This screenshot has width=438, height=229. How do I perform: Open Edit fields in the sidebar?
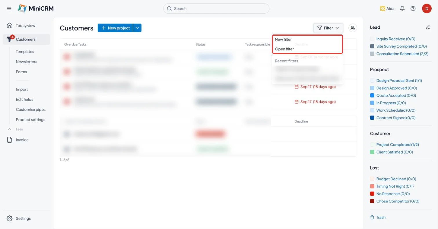(25, 99)
